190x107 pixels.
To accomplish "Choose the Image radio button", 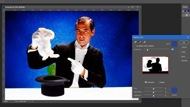I will click(158, 82).
